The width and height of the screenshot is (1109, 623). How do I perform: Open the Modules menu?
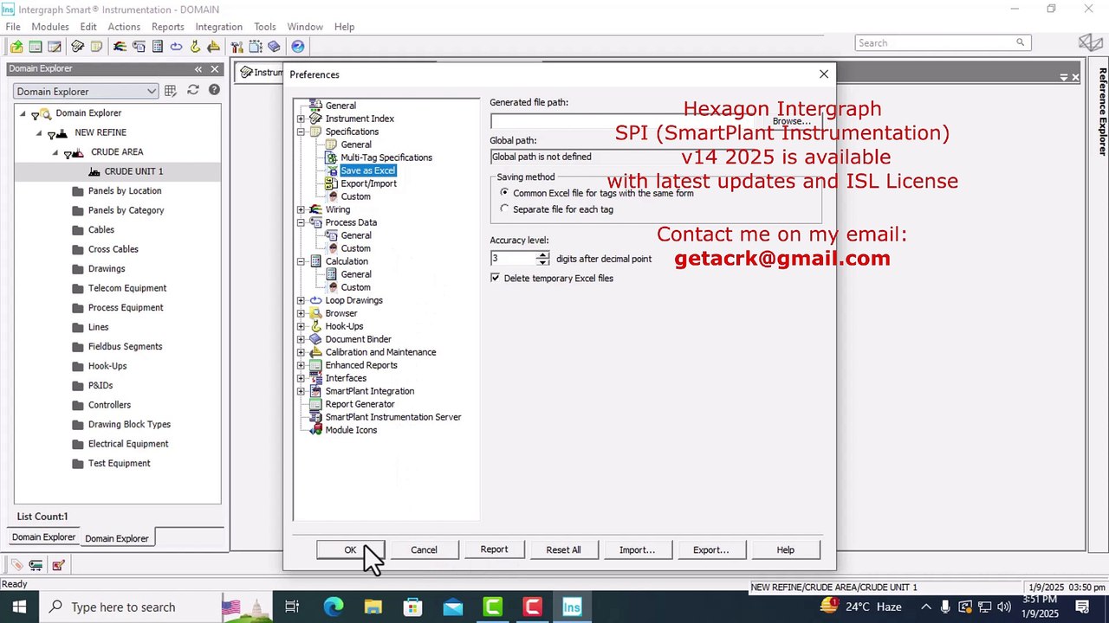(x=50, y=27)
